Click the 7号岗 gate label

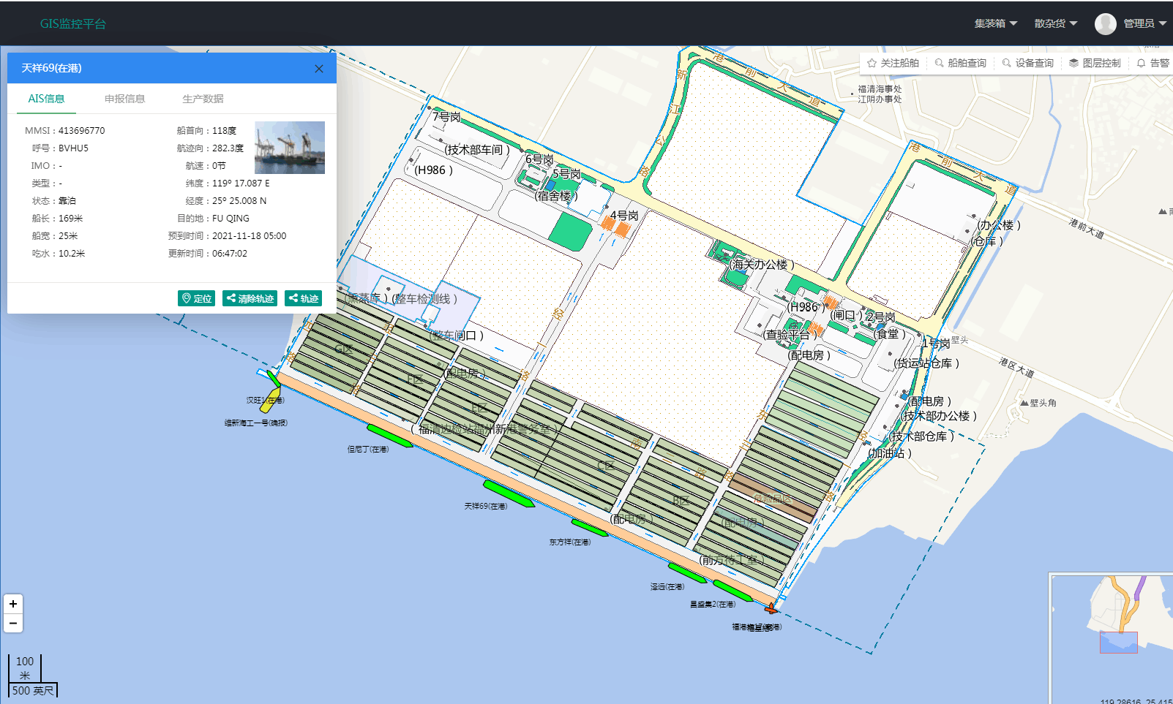446,117
